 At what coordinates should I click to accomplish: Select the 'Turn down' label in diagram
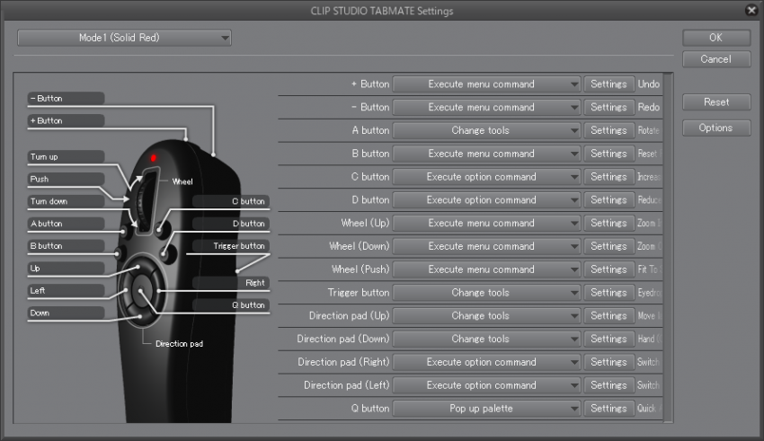click(x=66, y=201)
